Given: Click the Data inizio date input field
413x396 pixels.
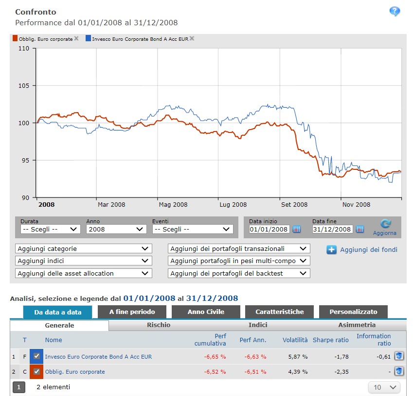Looking at the screenshot, I should [269, 229].
